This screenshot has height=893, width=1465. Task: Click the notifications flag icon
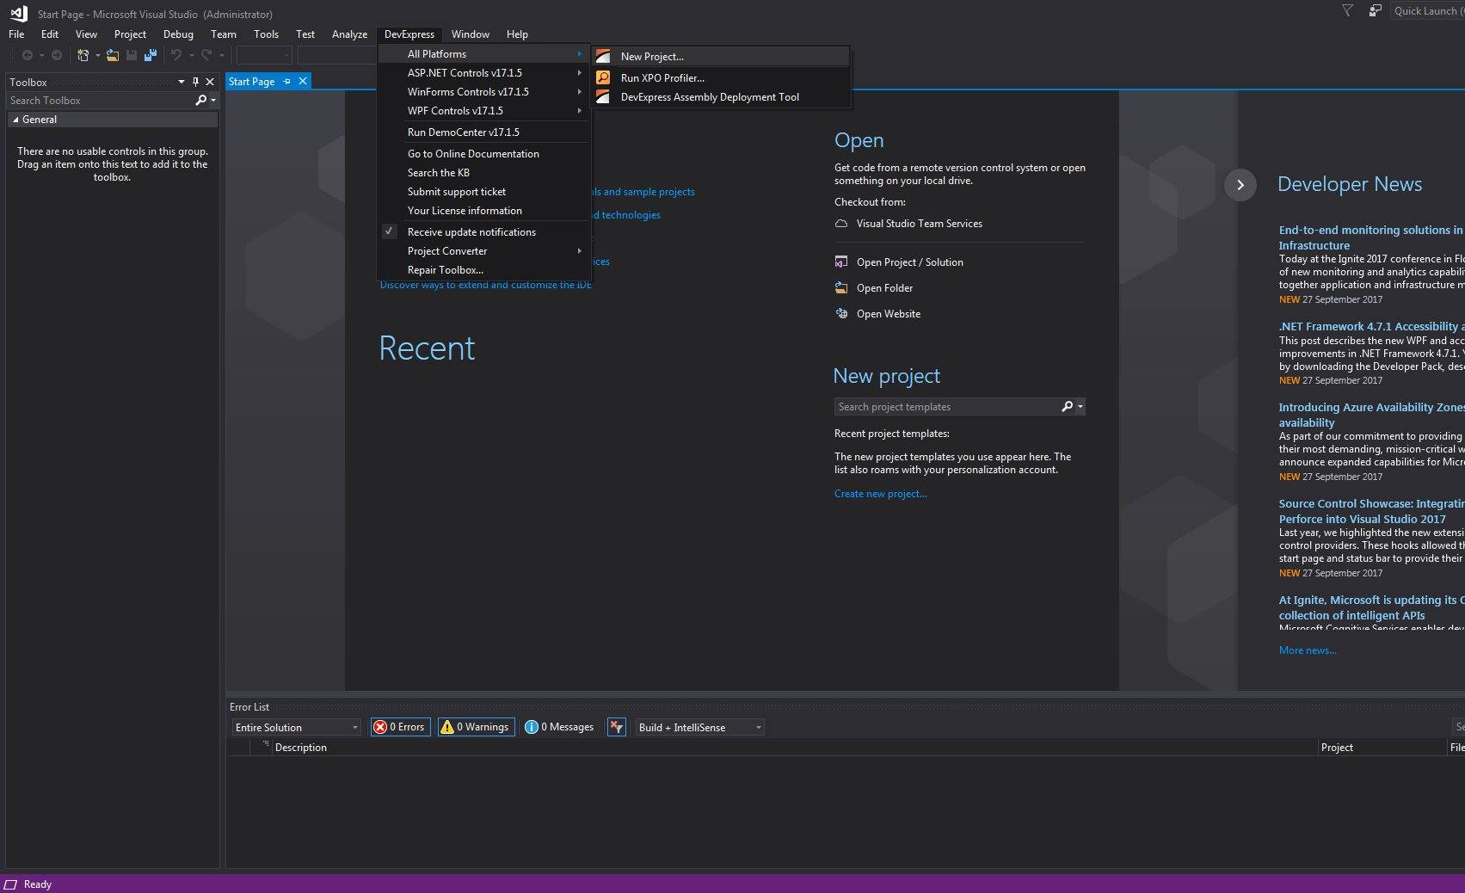pyautogui.click(x=1348, y=11)
